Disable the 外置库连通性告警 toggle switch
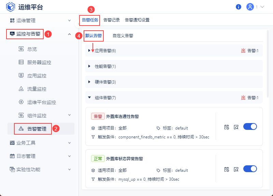 click(250, 127)
